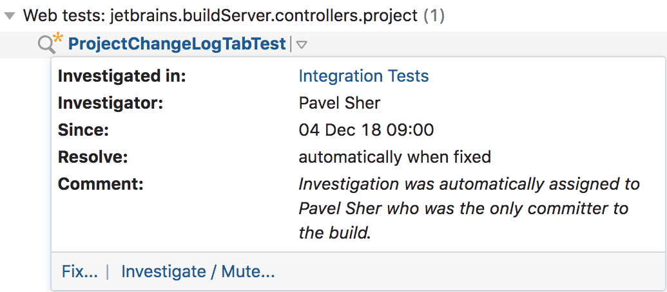Click the 'Comment:' label
This screenshot has height=292, width=667.
tap(100, 184)
